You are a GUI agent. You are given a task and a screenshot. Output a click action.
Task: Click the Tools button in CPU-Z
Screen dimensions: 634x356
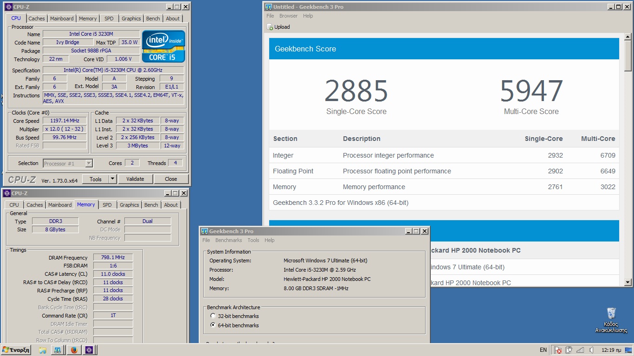point(96,179)
